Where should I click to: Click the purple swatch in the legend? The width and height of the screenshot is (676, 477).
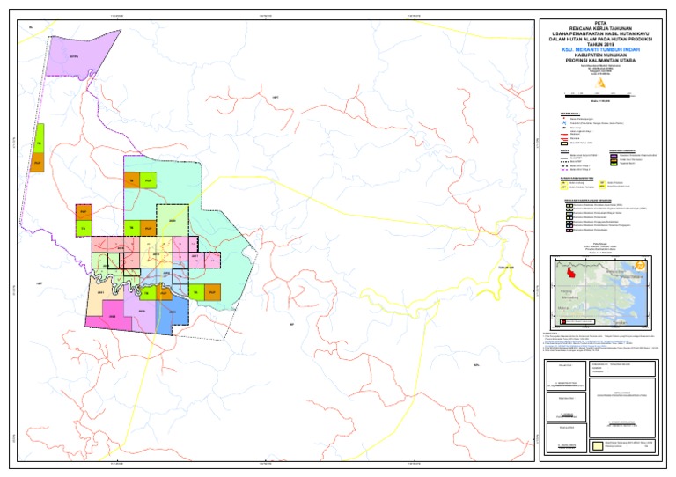pyautogui.click(x=614, y=155)
